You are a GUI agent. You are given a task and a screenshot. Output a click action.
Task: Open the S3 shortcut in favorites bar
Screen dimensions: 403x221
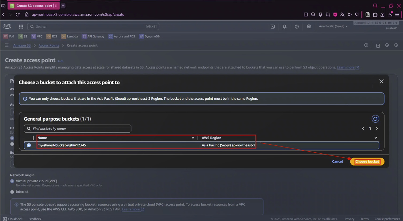(x=23, y=36)
